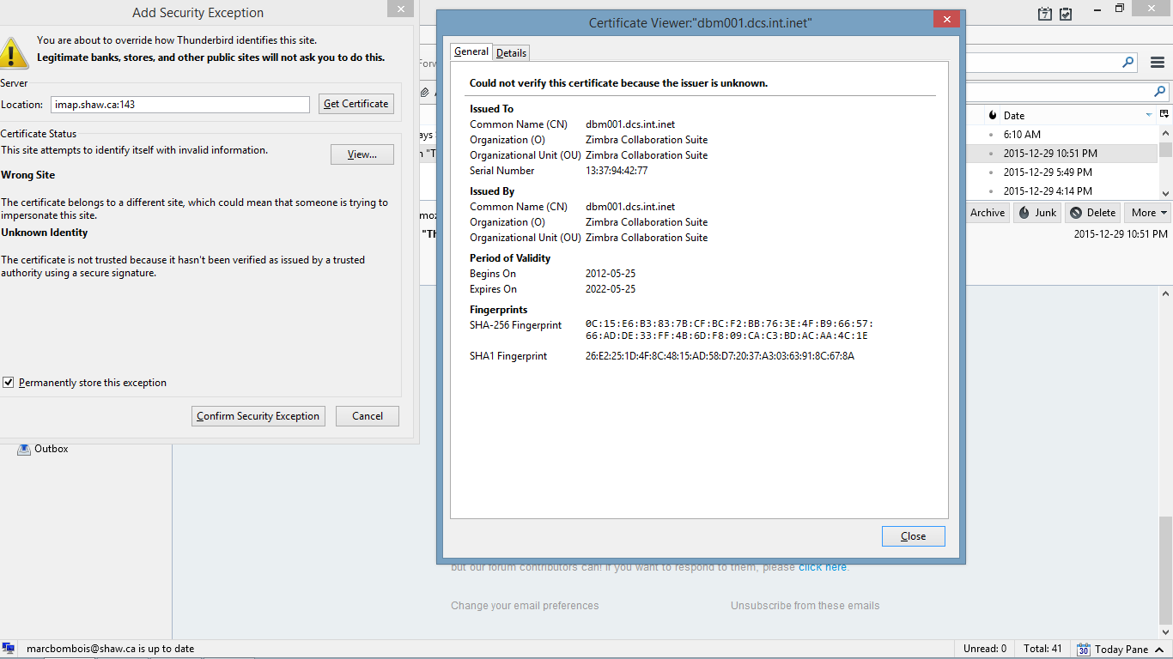Click the online status network icon in the status bar
Screen dimensions: 1173x659
(x=9, y=650)
